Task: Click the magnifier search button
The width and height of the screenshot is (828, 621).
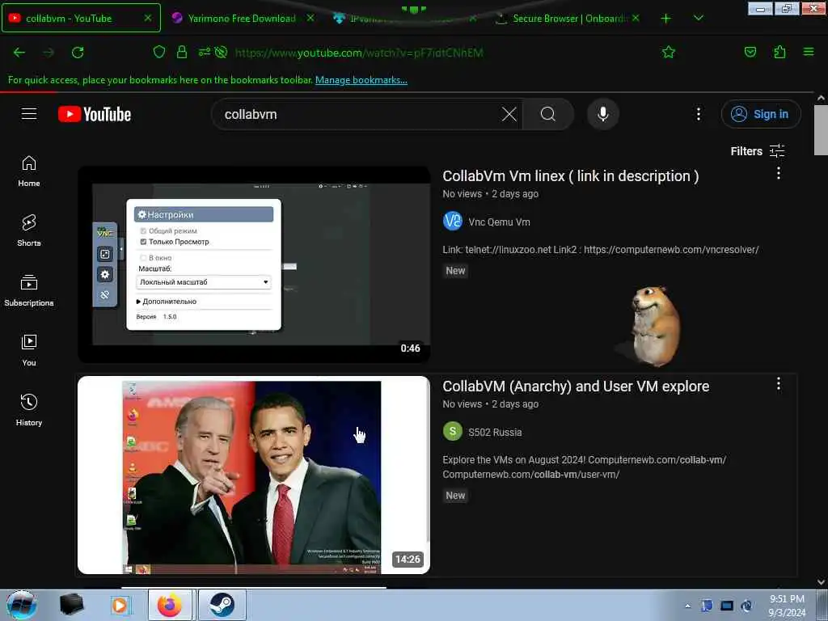Action: [x=548, y=114]
